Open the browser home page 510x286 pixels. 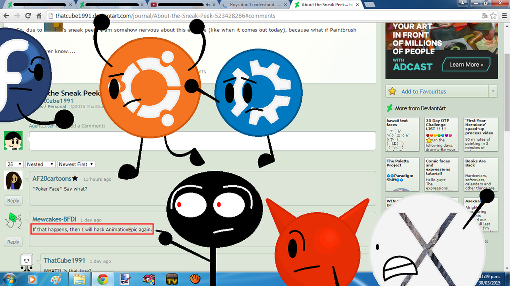pyautogui.click(x=39, y=16)
